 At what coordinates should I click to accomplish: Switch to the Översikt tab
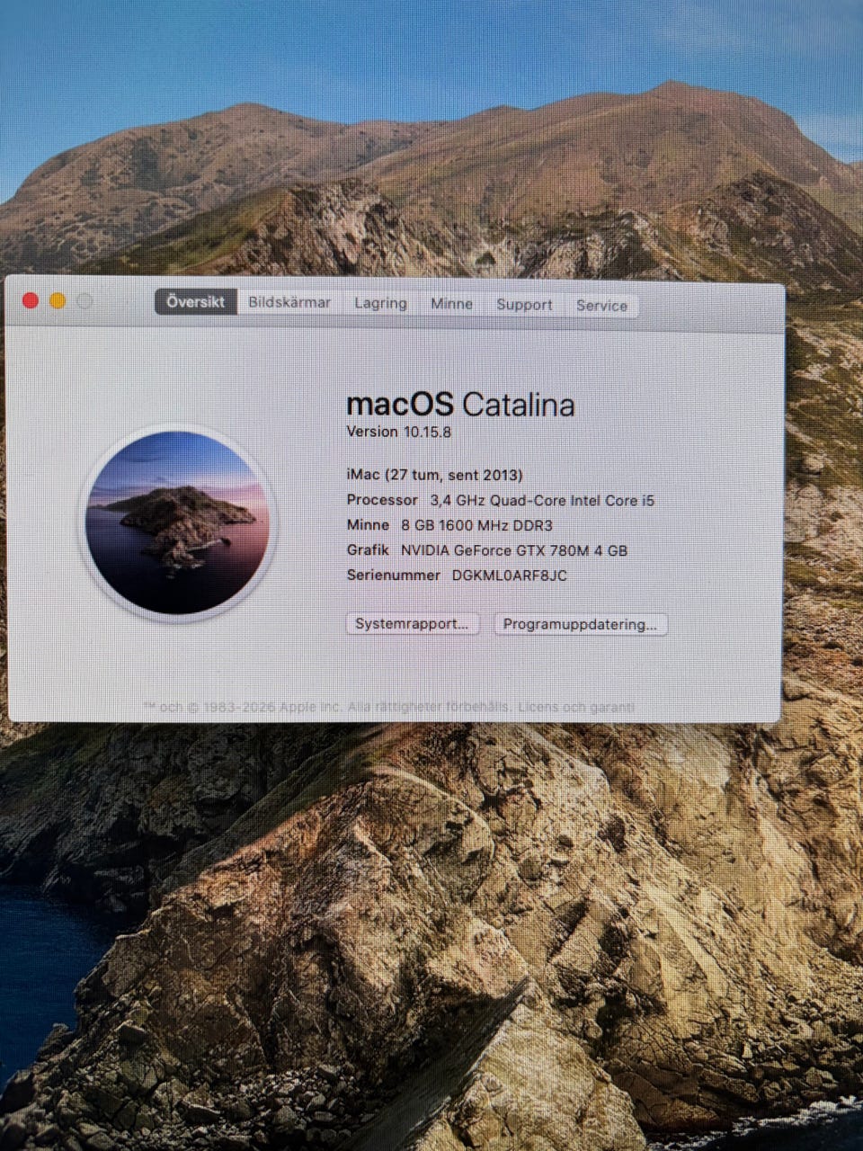(x=196, y=302)
